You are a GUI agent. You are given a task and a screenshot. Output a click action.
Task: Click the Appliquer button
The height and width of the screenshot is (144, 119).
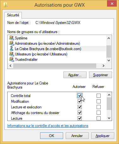(x=103, y=136)
